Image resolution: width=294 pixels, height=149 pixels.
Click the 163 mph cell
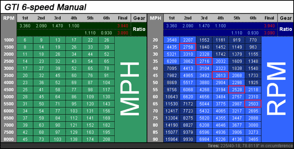(x=90, y=132)
